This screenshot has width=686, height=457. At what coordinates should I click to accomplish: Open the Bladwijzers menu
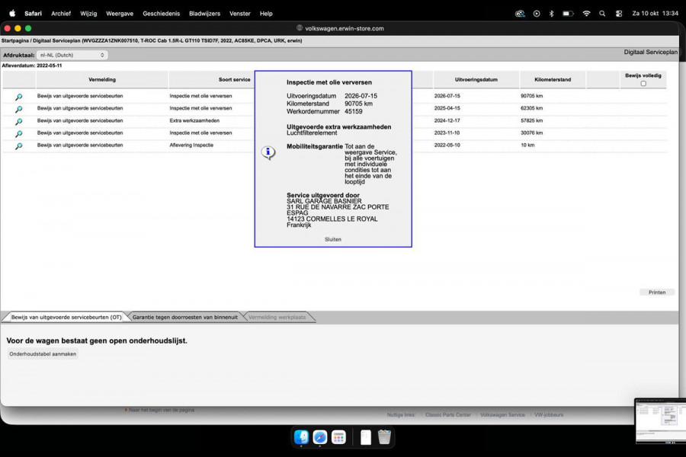coord(204,14)
